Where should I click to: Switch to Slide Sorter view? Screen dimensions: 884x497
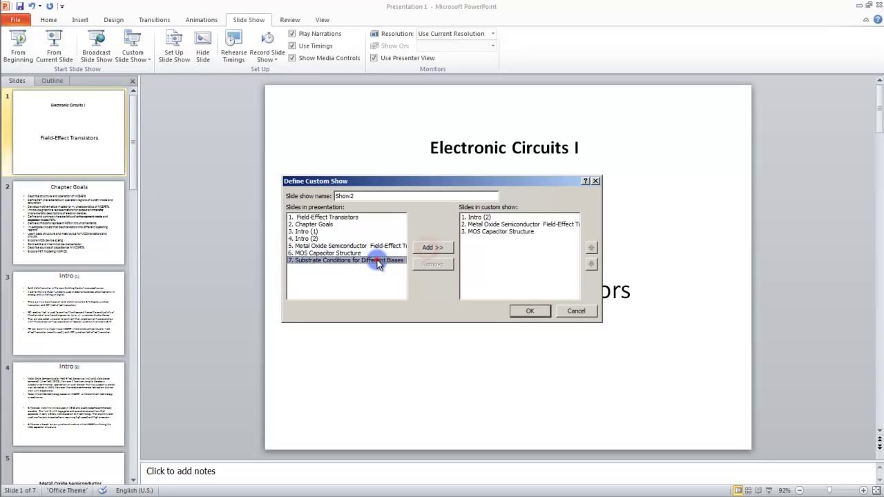[x=749, y=490]
